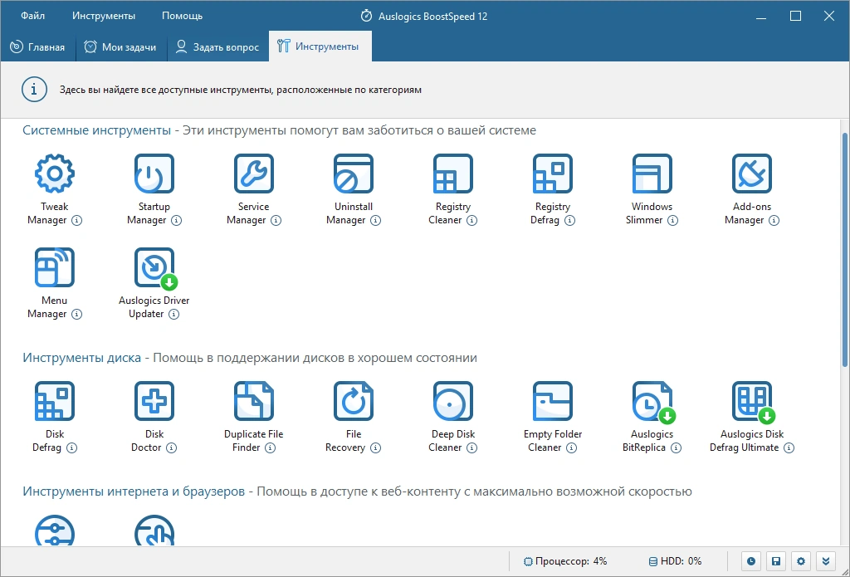Show info about Add-ons Manager
Screen dimensions: 850x577
coord(774,220)
